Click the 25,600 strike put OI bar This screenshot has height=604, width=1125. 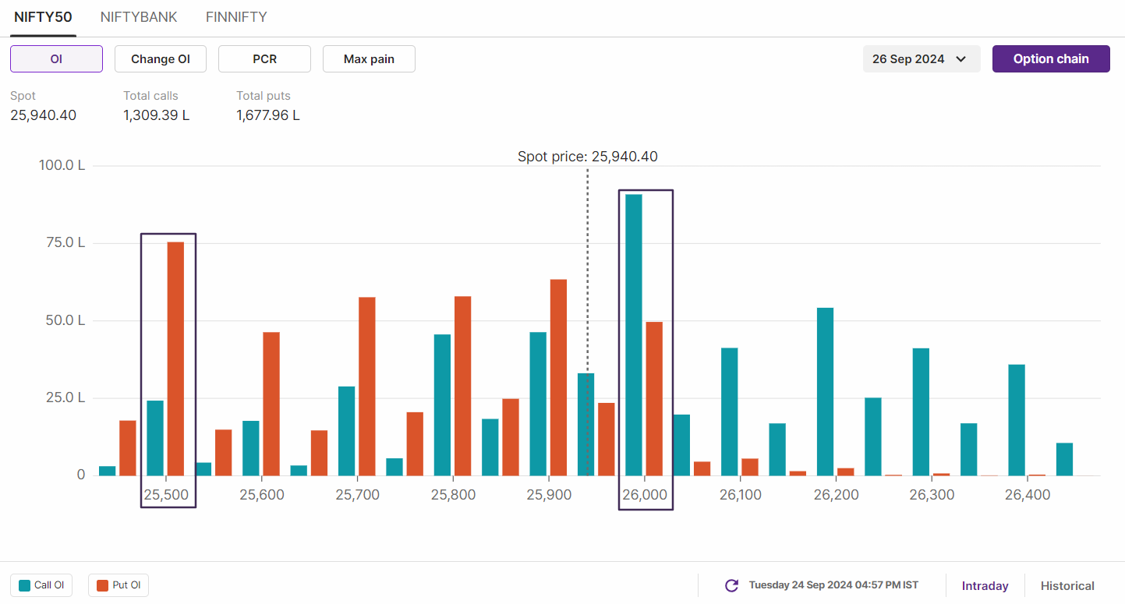(271, 404)
